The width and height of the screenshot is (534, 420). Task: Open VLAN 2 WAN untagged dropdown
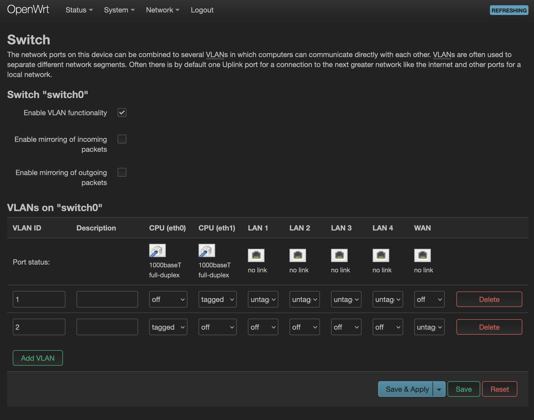point(429,327)
